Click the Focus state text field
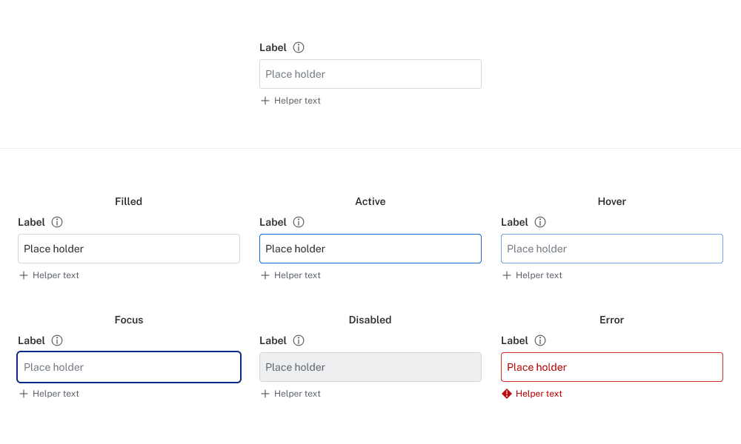Image resolution: width=741 pixels, height=444 pixels. coord(129,367)
